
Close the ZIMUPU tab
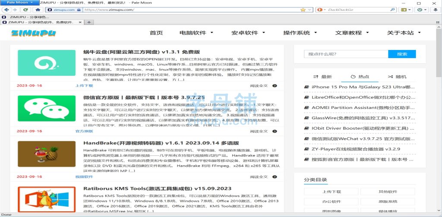coord(80,22)
